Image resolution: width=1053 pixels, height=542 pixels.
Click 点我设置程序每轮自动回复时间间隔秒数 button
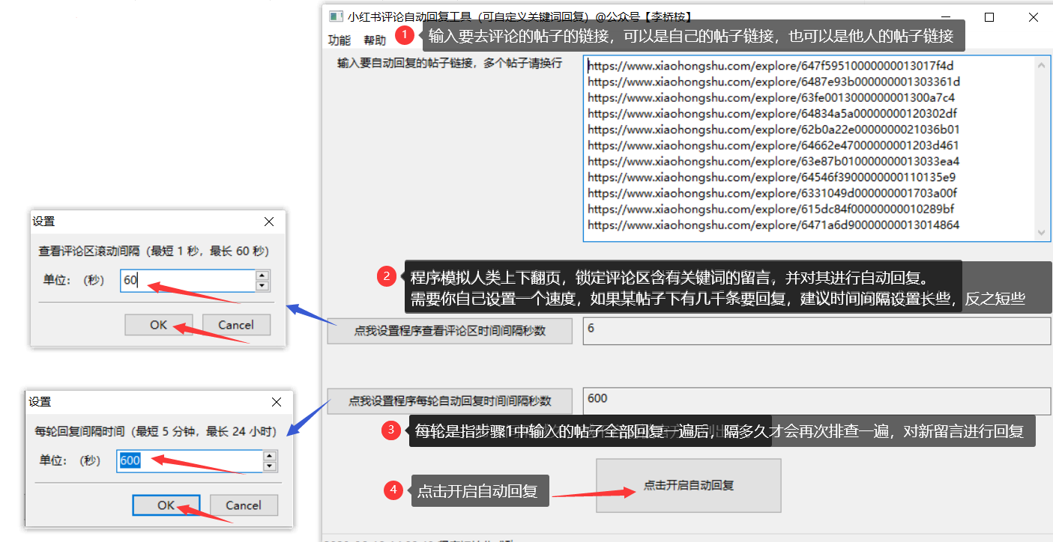coord(450,401)
